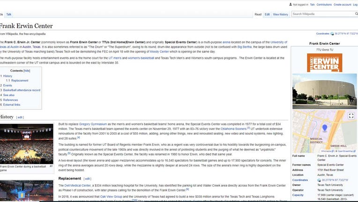Open the Dell Medical Center link

point(78,186)
